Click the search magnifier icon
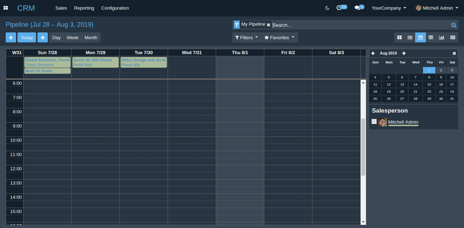The height and width of the screenshot is (228, 464). tap(454, 25)
